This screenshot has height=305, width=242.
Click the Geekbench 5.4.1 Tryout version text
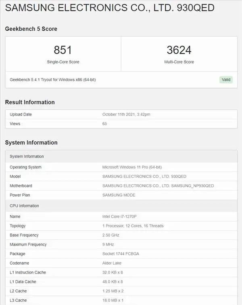point(53,80)
